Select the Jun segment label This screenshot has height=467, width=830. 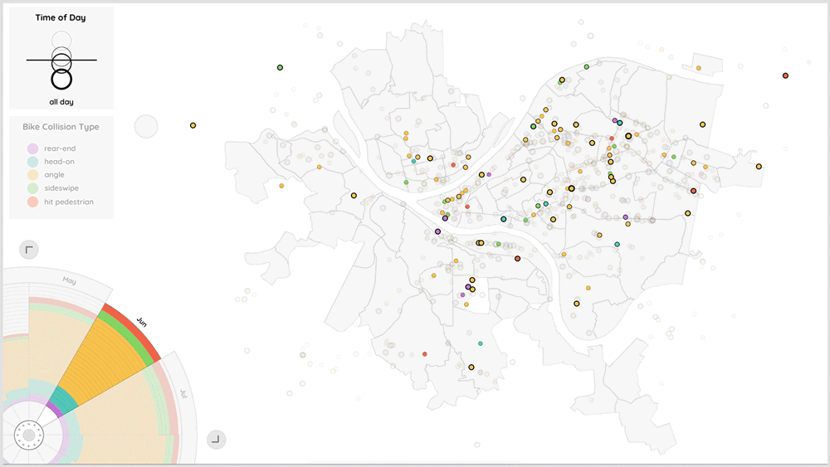[x=142, y=322]
